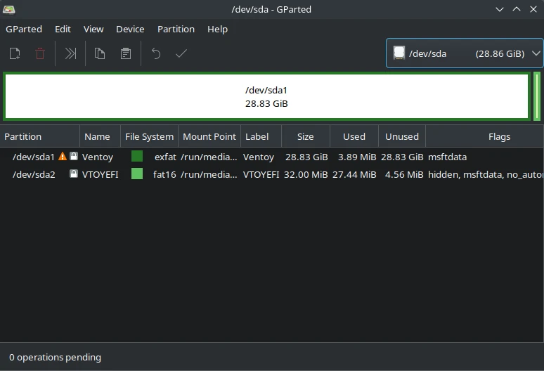Click the Name column header
The width and height of the screenshot is (544, 371).
pos(101,136)
